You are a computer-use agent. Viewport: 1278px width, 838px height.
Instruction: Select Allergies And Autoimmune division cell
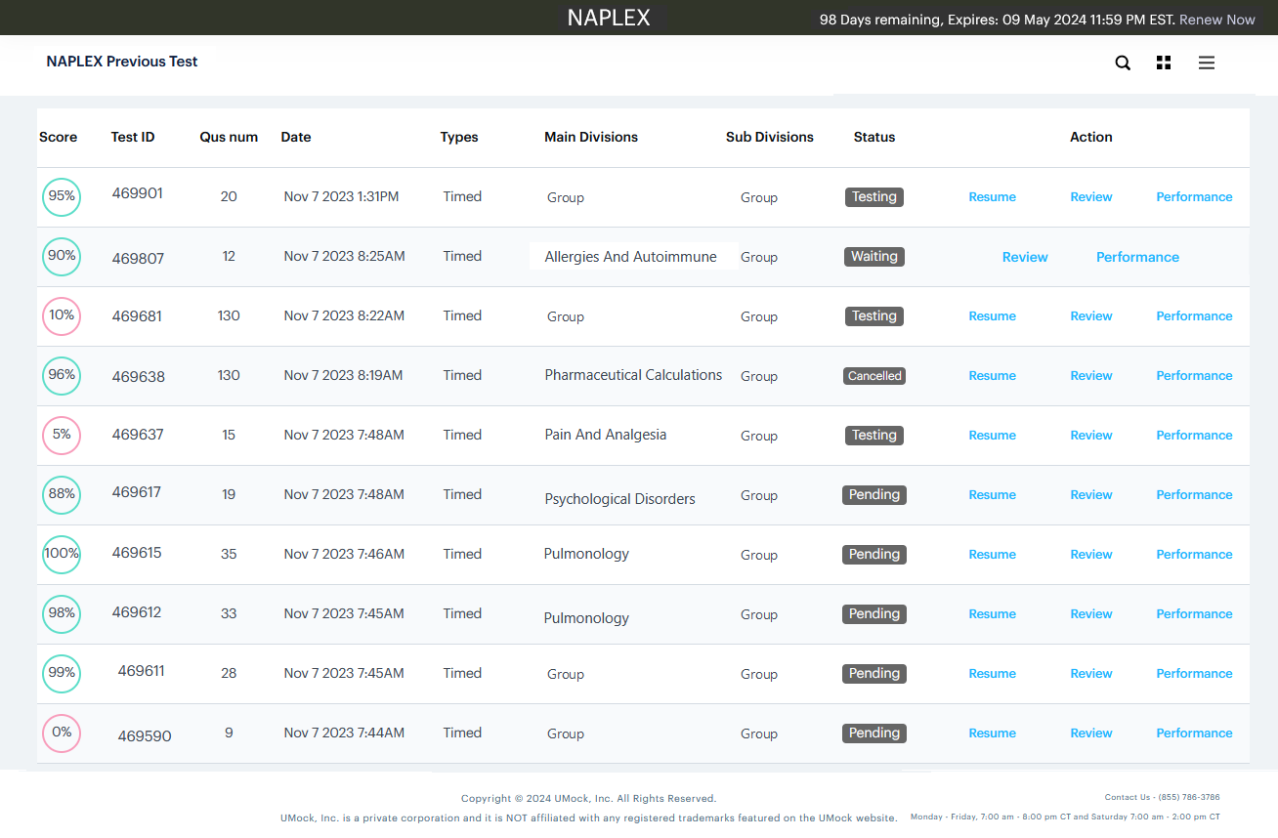click(631, 257)
